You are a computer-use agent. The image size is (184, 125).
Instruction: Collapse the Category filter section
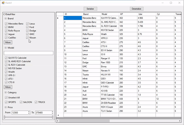coord(5,92)
